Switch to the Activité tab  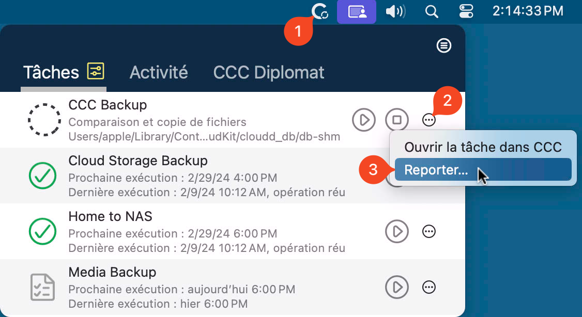point(159,72)
